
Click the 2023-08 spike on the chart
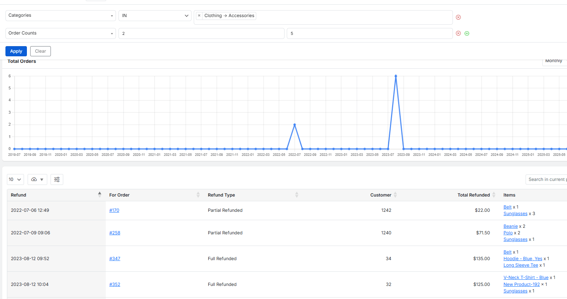tap(396, 76)
